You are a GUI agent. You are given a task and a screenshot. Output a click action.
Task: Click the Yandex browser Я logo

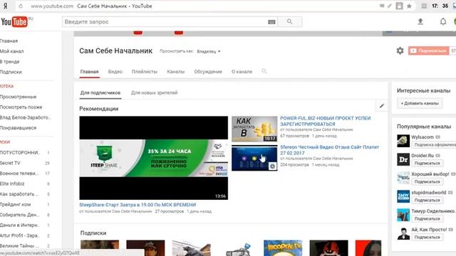(5, 6)
